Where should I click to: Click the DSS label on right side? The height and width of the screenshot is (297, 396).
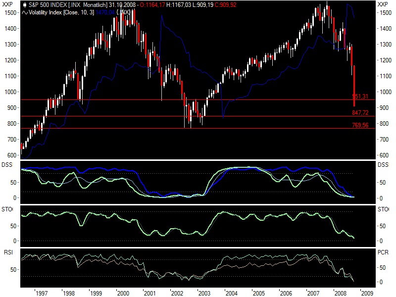coord(383,165)
